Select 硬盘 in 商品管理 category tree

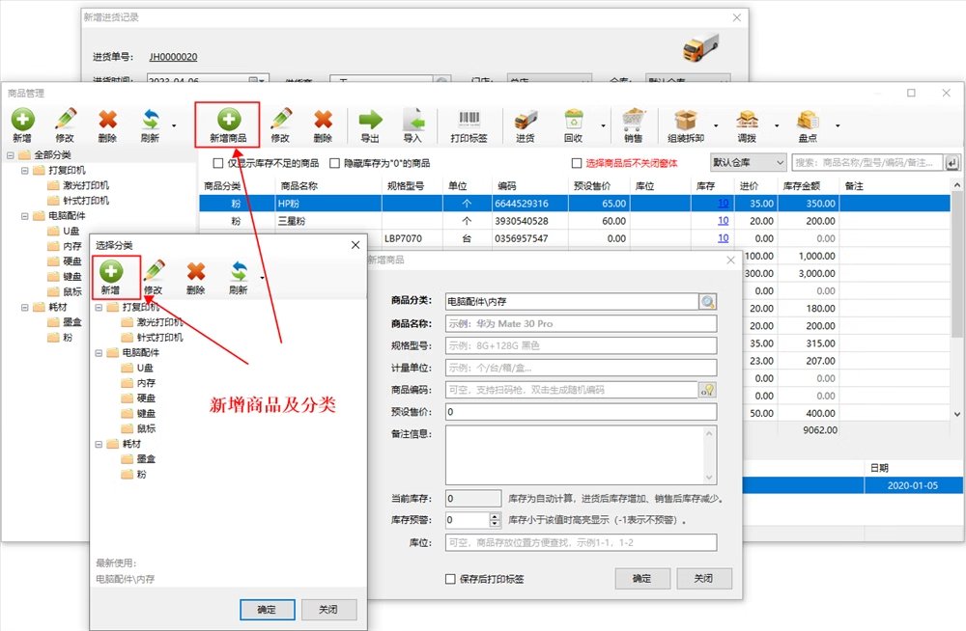(72, 261)
